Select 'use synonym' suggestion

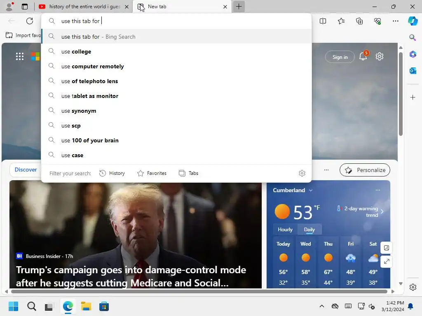176,110
